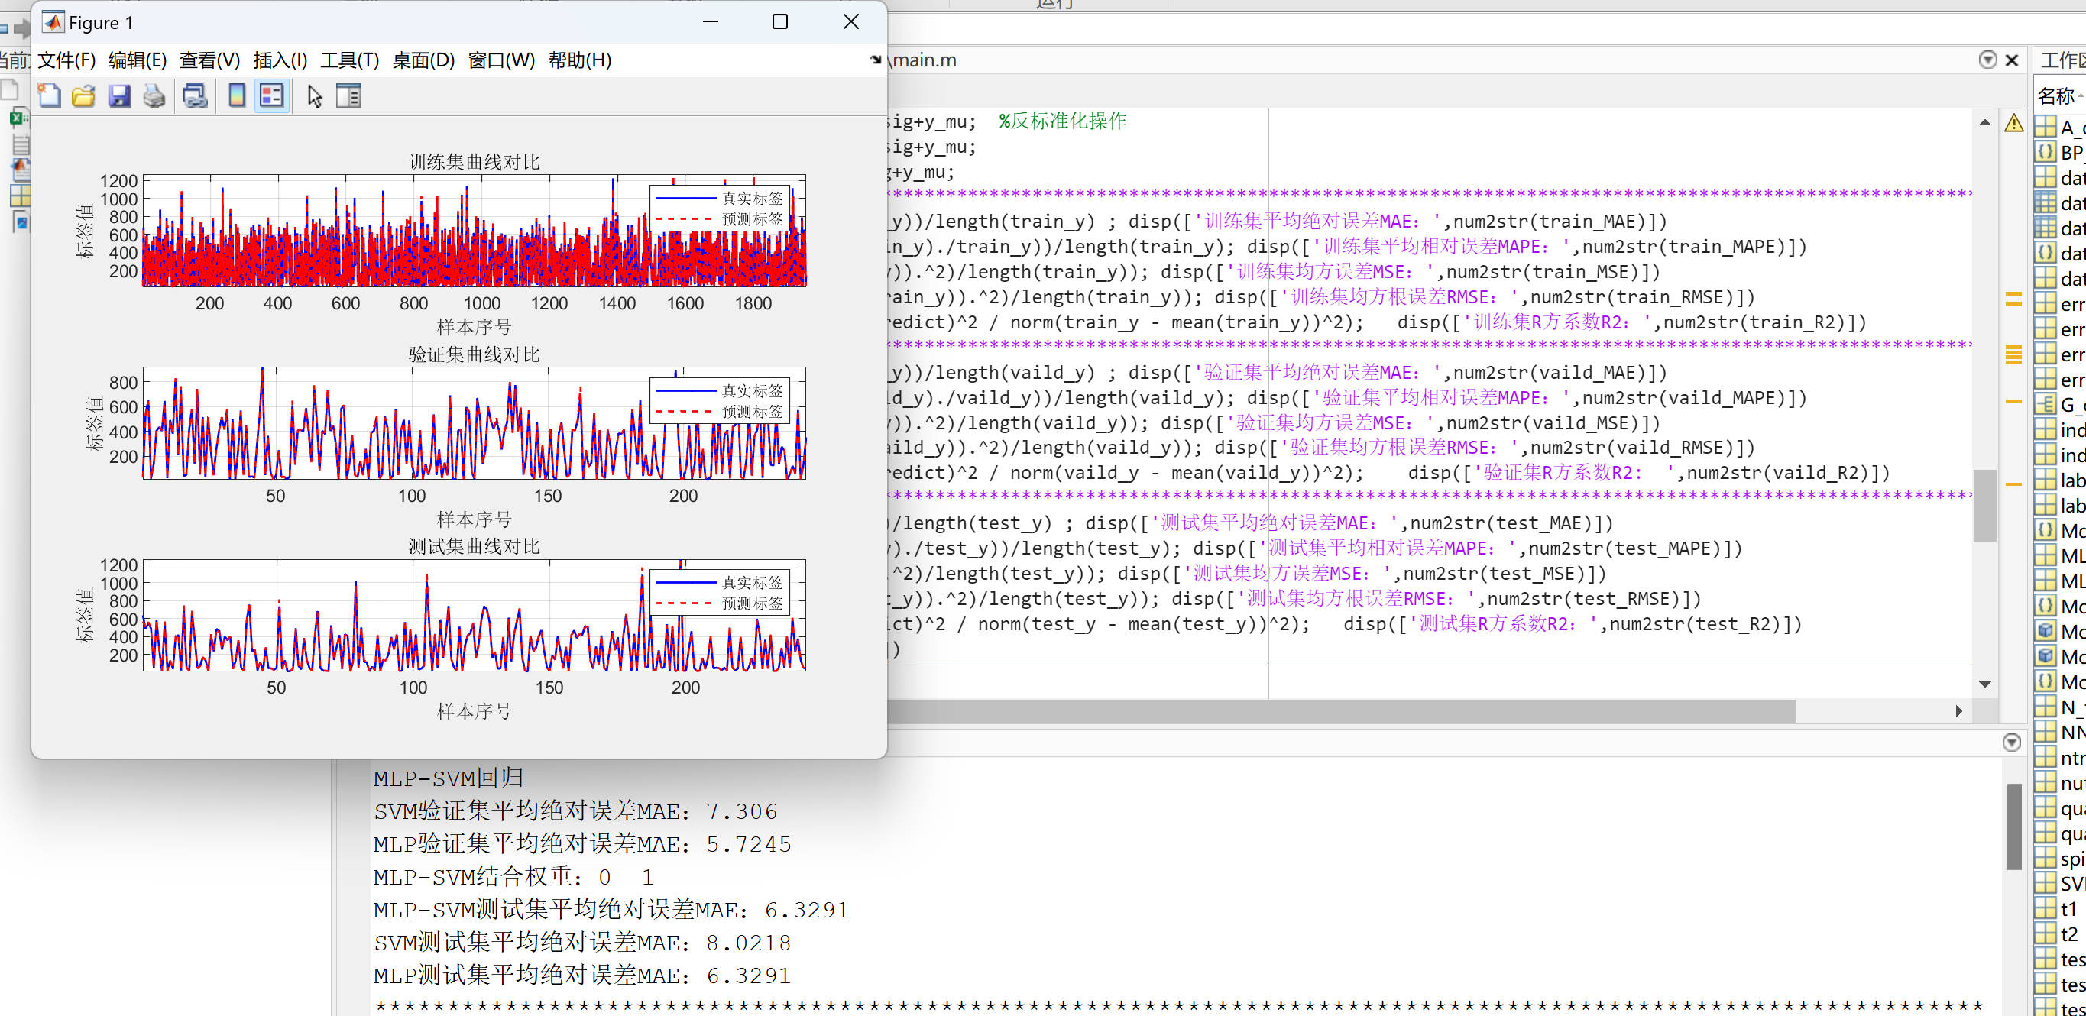Viewport: 2086px width, 1016px height.
Task: Click the 训练集曲线对比 legend box
Action: point(719,208)
